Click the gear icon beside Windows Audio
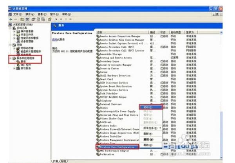This screenshot has width=235, height=163. 98,126
